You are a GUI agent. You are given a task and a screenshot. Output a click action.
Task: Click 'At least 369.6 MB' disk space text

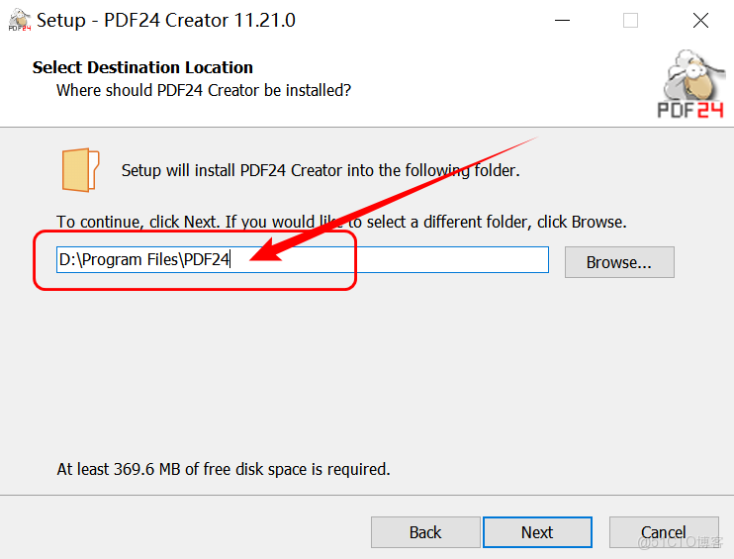[x=224, y=469]
